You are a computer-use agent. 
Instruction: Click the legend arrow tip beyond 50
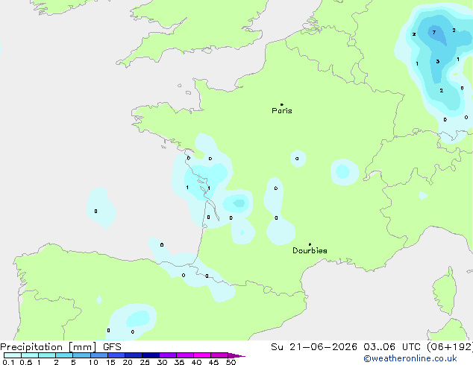point(236,355)
